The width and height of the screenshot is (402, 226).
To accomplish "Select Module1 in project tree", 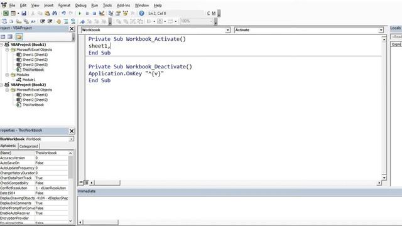I will pyautogui.click(x=29, y=80).
